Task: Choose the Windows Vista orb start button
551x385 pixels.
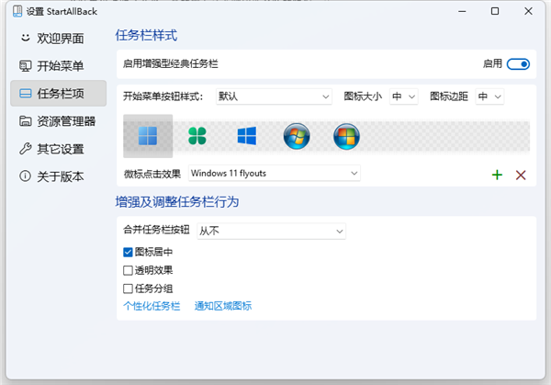Action: (x=346, y=137)
